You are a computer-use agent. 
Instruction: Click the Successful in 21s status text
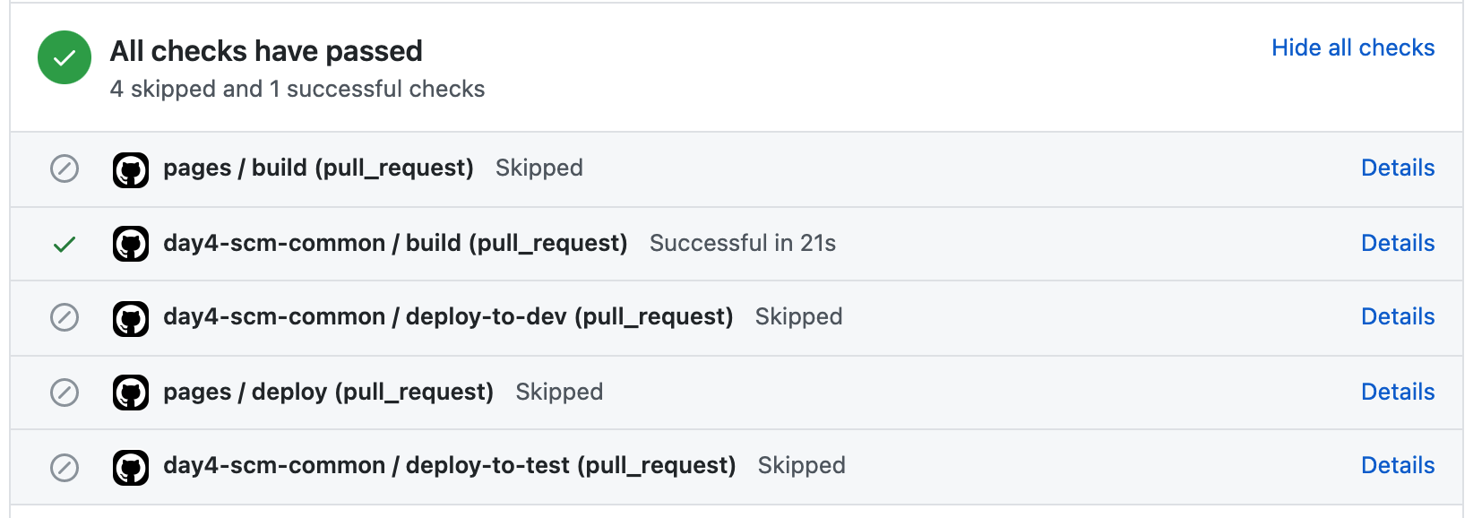[x=743, y=243]
